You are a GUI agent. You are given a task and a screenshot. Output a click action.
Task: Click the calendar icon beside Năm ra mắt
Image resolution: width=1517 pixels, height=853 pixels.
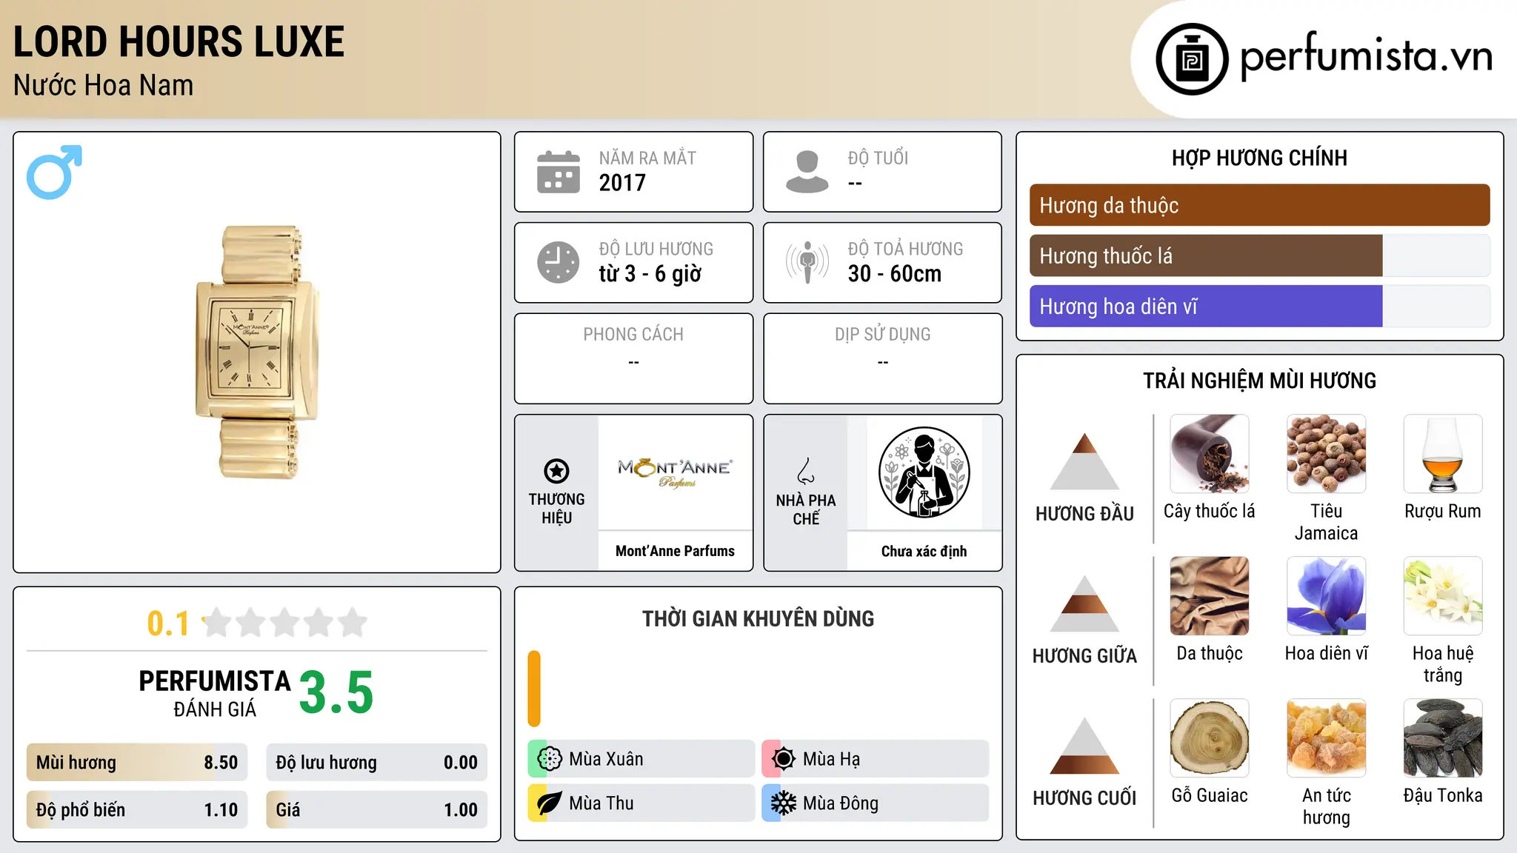559,172
